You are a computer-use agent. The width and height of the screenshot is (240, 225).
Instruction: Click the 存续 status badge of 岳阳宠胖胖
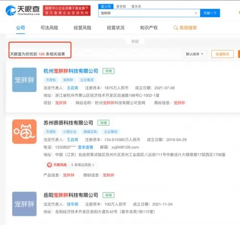point(108,195)
